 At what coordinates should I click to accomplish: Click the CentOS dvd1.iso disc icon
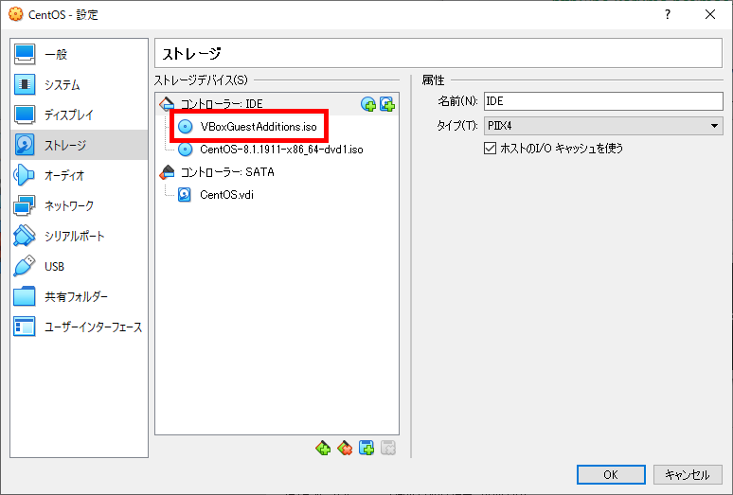coord(186,150)
